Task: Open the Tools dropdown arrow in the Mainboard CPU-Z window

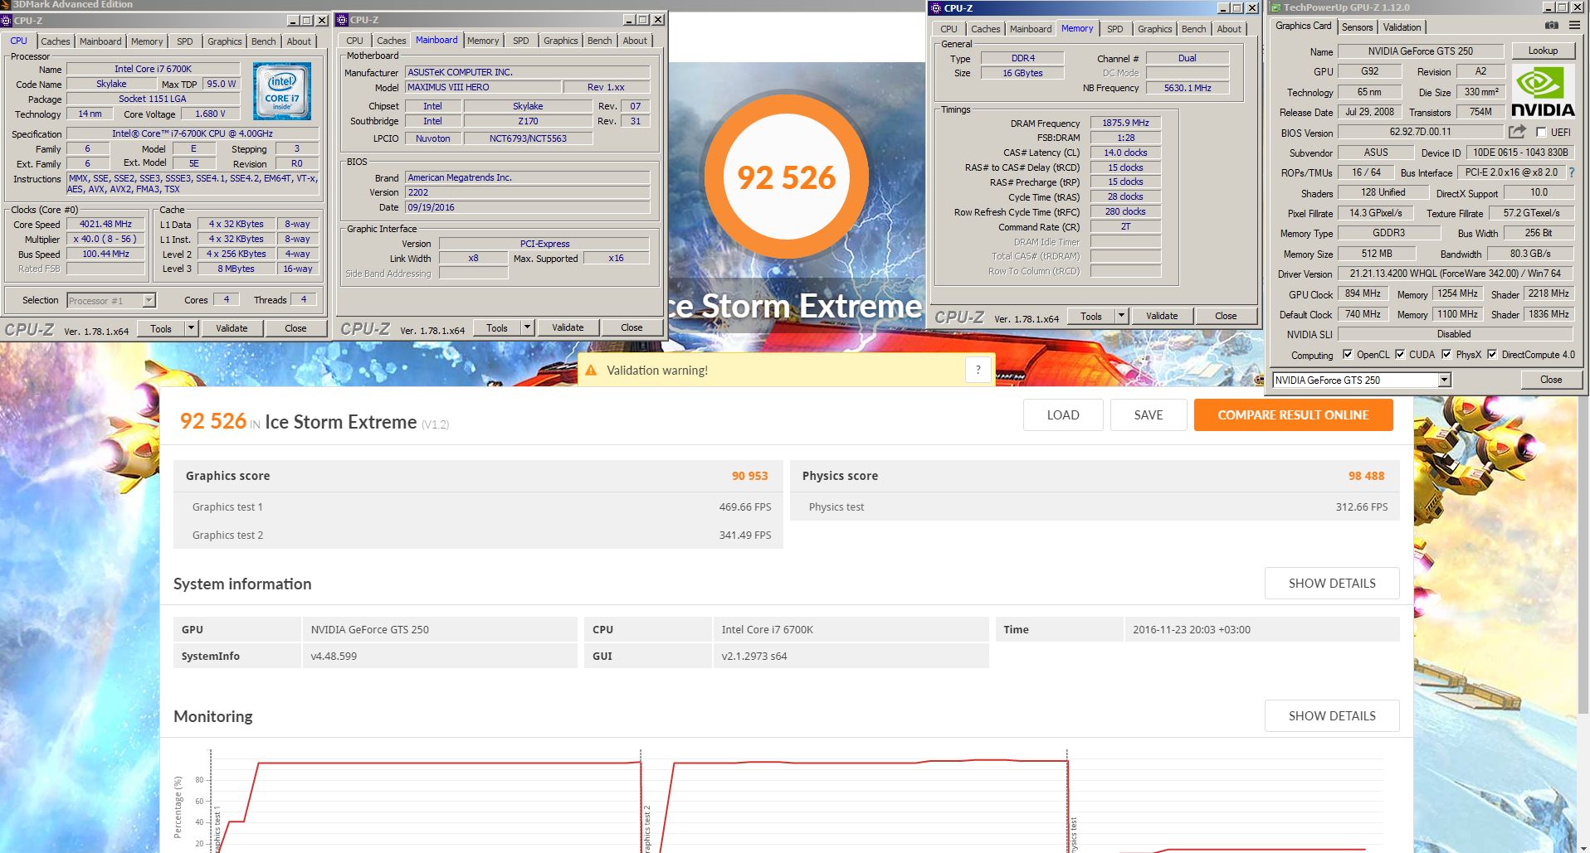Action: coord(527,327)
